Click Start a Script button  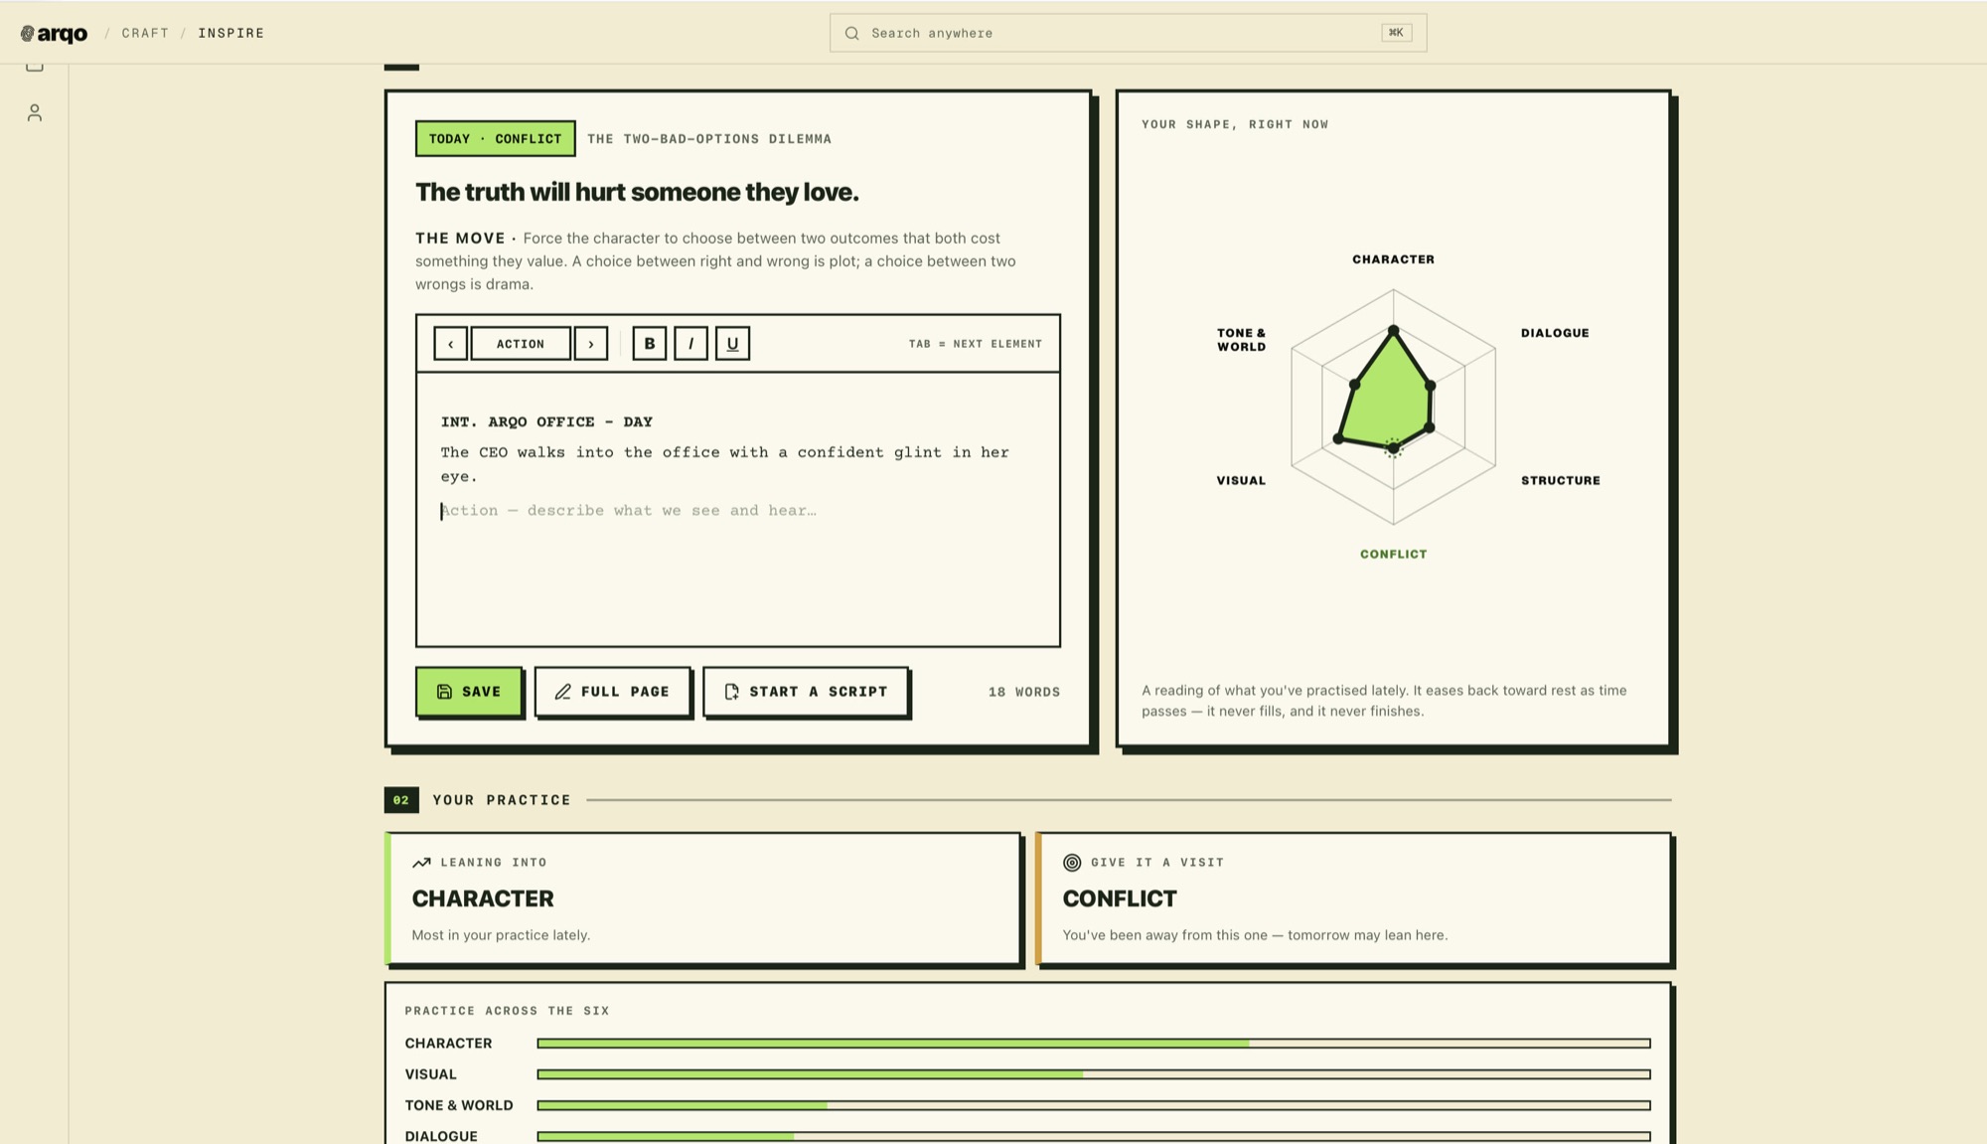tap(806, 692)
